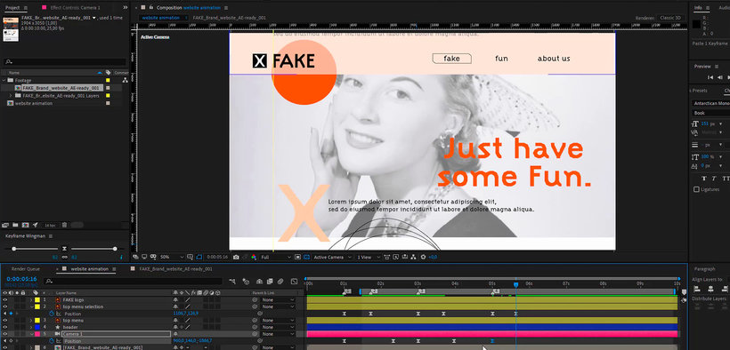Image resolution: width=730 pixels, height=350 pixels.
Task: Click previous frame button in Preview panel
Action: point(720,77)
